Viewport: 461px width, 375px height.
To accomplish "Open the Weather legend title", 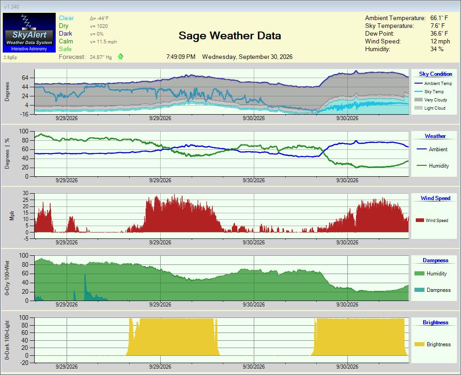I will 435,136.
